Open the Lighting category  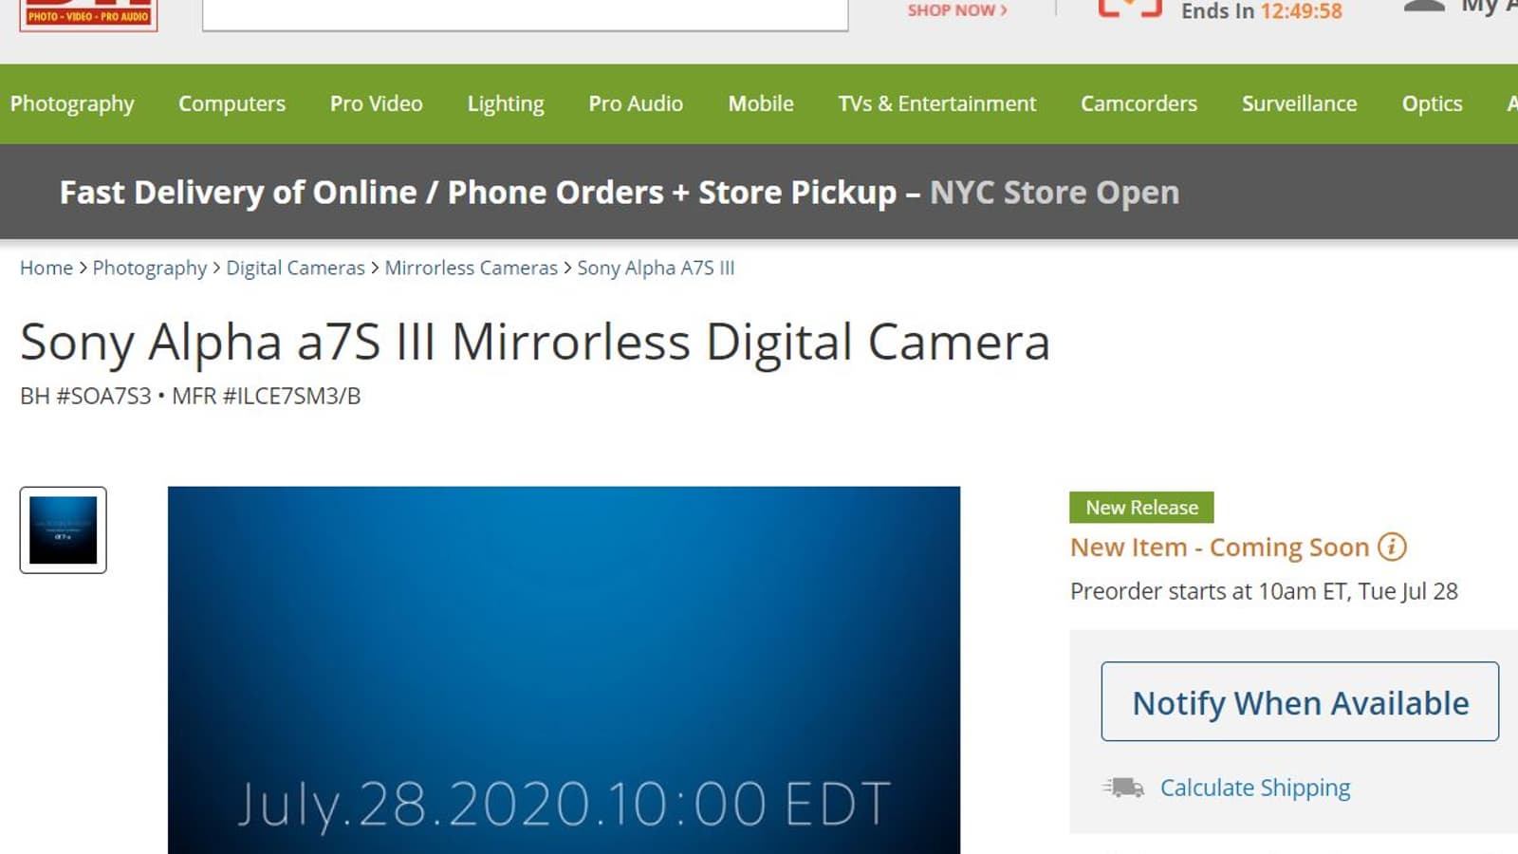pos(506,103)
